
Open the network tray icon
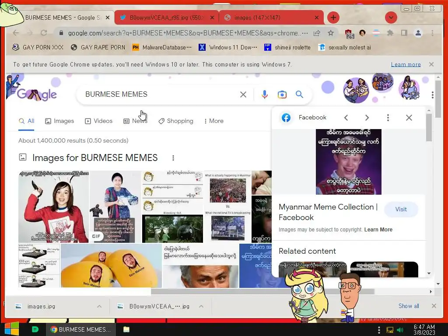click(x=390, y=330)
